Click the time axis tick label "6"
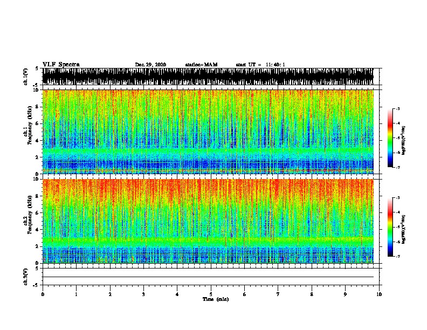 pyautogui.click(x=245, y=294)
